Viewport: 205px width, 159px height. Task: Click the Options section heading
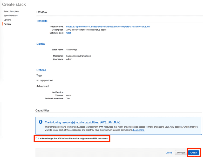[41, 70]
